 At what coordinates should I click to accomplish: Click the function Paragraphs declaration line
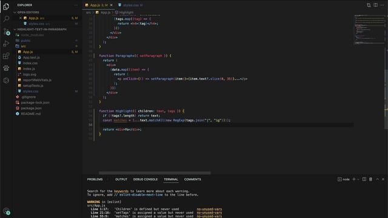(x=135, y=56)
